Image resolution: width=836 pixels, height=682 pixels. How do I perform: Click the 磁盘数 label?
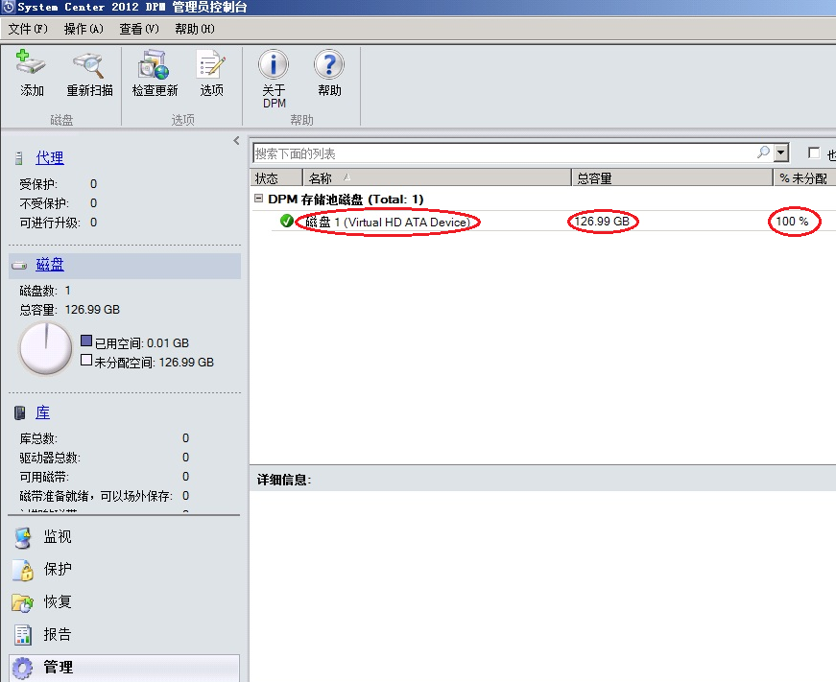pos(37,291)
